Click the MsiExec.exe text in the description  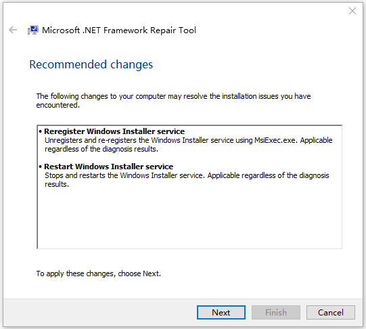point(276,140)
